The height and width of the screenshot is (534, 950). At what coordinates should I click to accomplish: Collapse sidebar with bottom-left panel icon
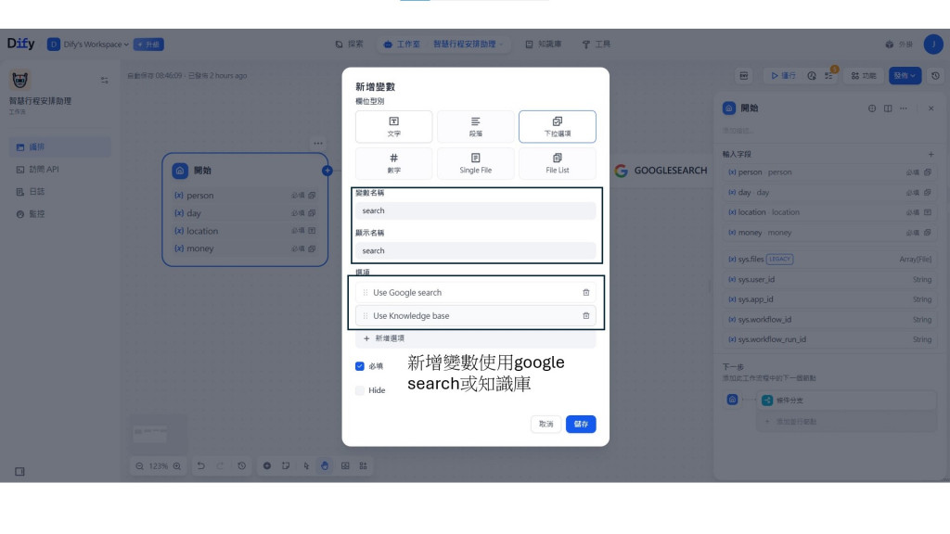pyautogui.click(x=19, y=472)
